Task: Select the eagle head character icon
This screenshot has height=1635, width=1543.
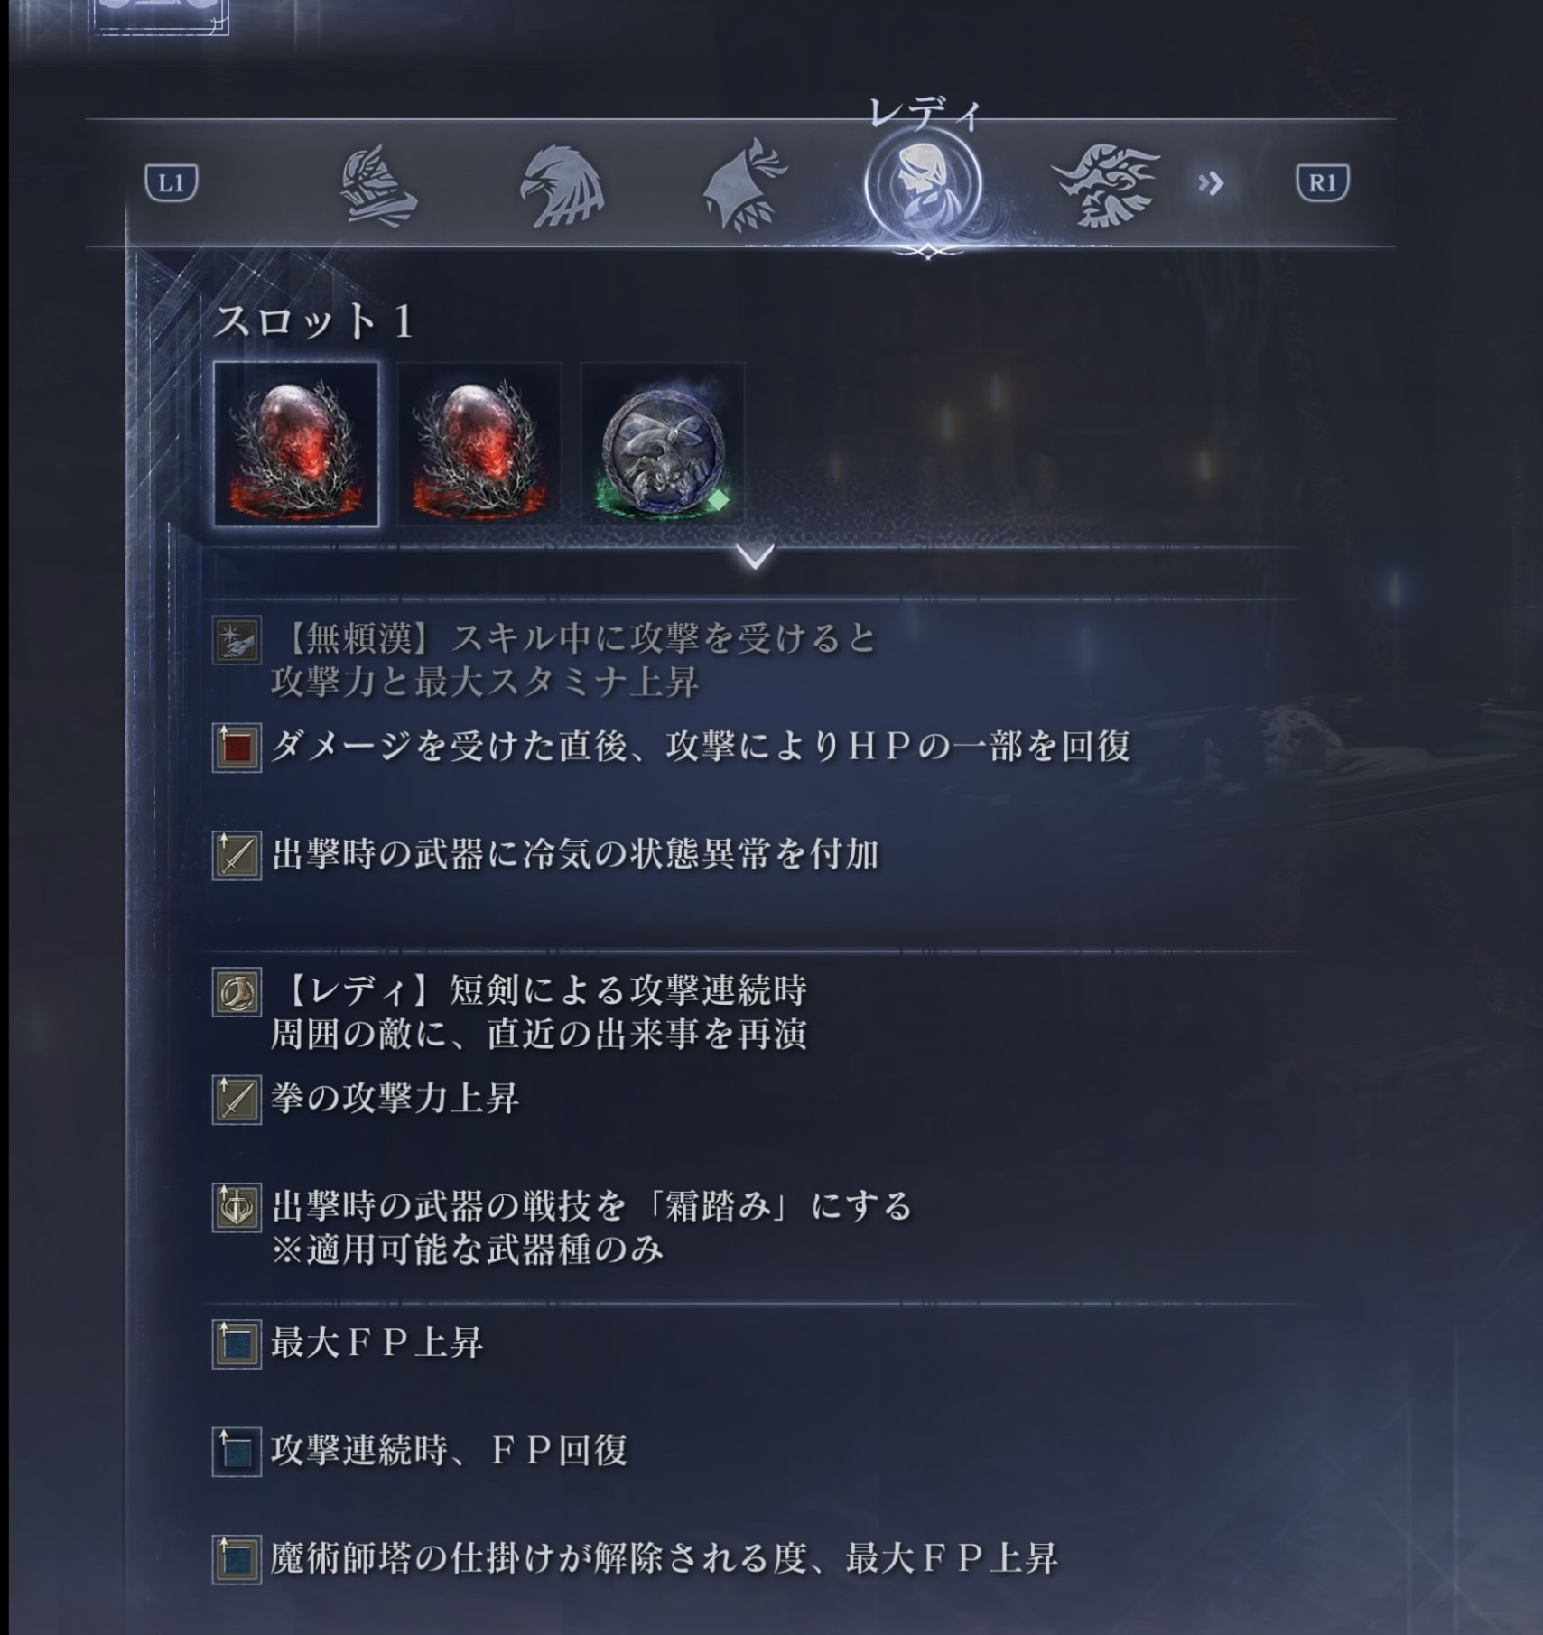Action: click(x=562, y=184)
